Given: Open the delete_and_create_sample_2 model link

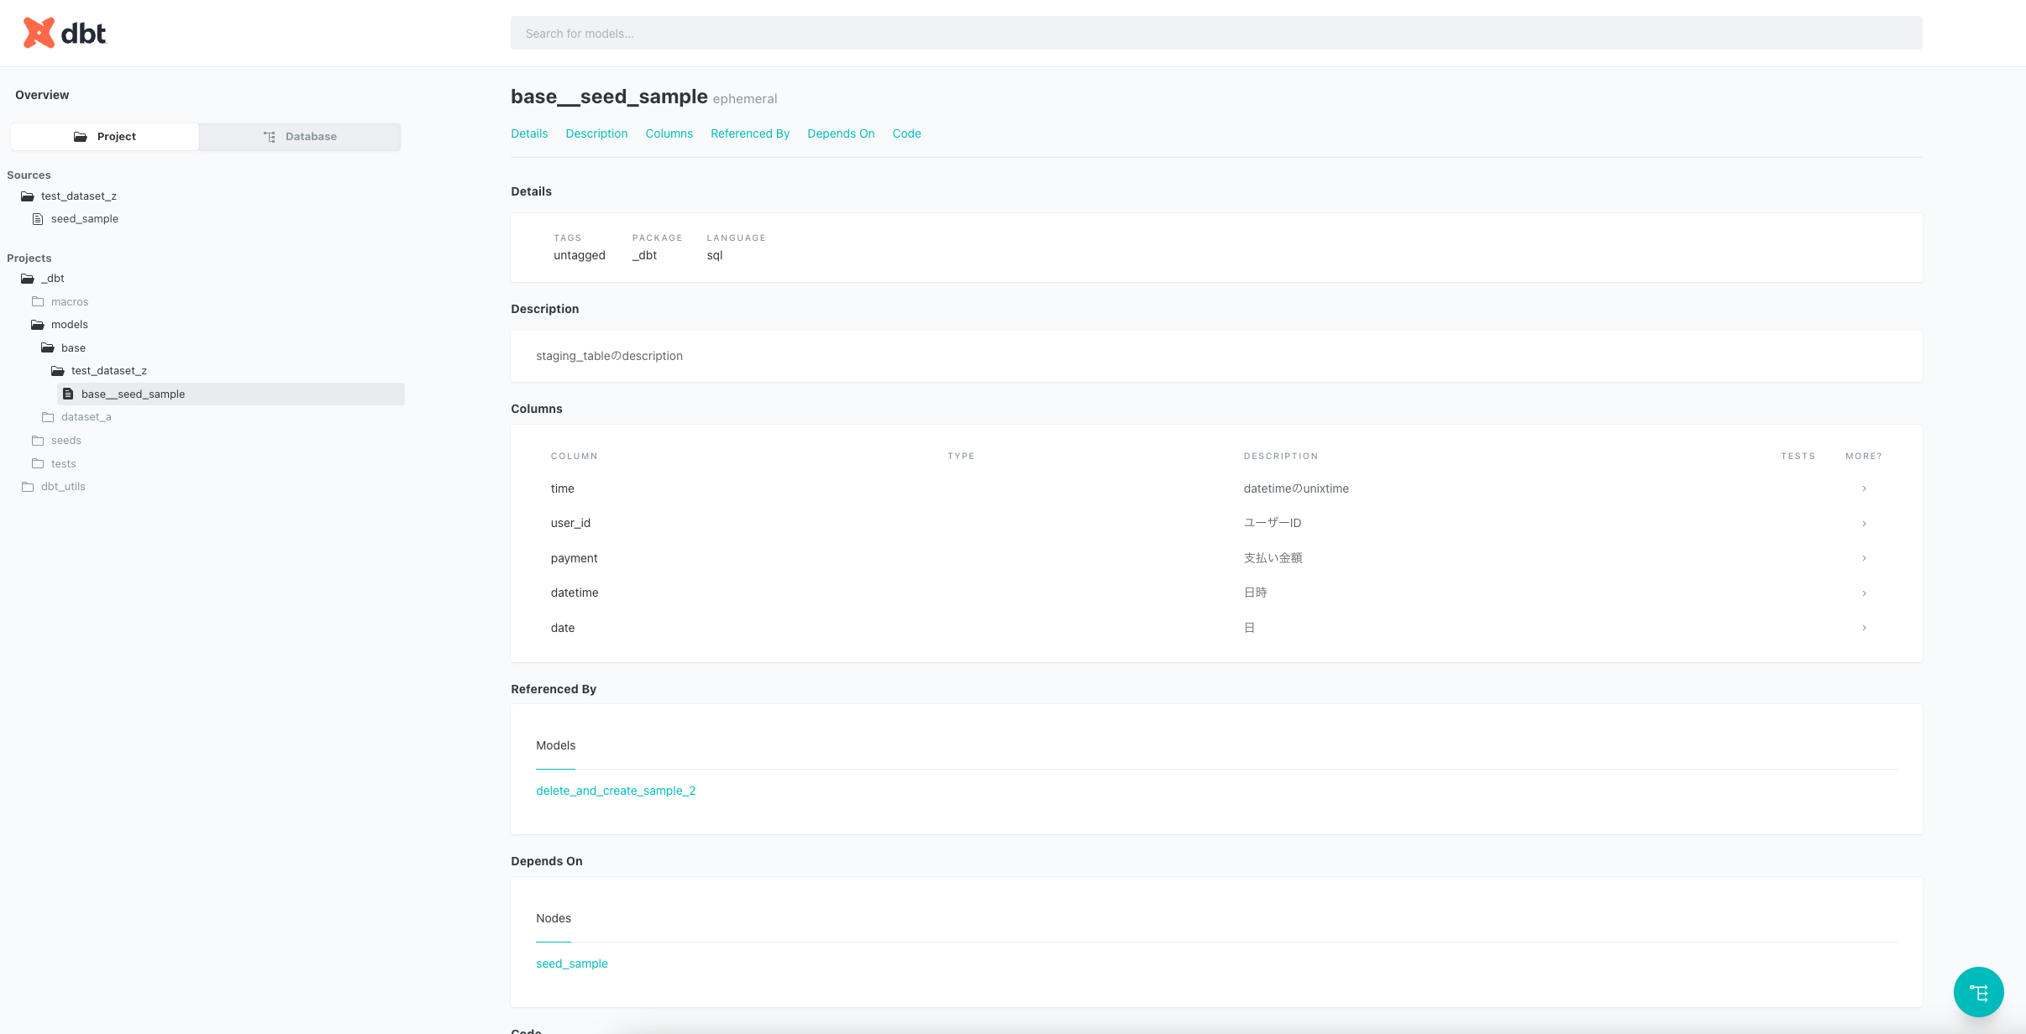Looking at the screenshot, I should click(x=616, y=791).
